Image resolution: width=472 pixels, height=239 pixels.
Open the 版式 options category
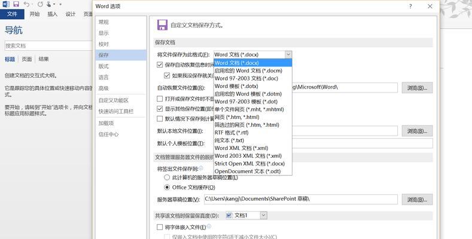coord(121,66)
